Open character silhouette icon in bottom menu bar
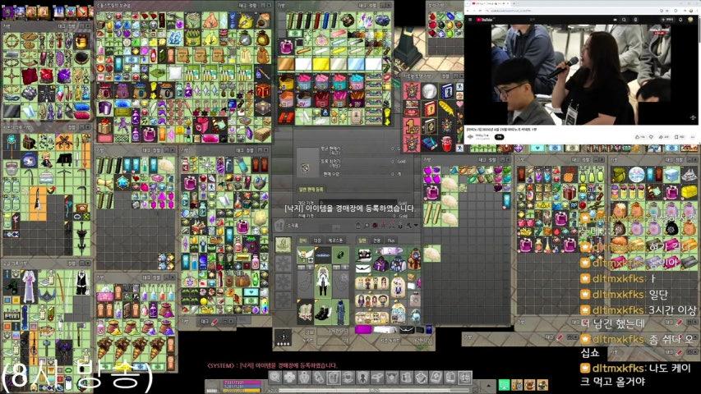Screen dimensions: 701x394 [362, 378]
